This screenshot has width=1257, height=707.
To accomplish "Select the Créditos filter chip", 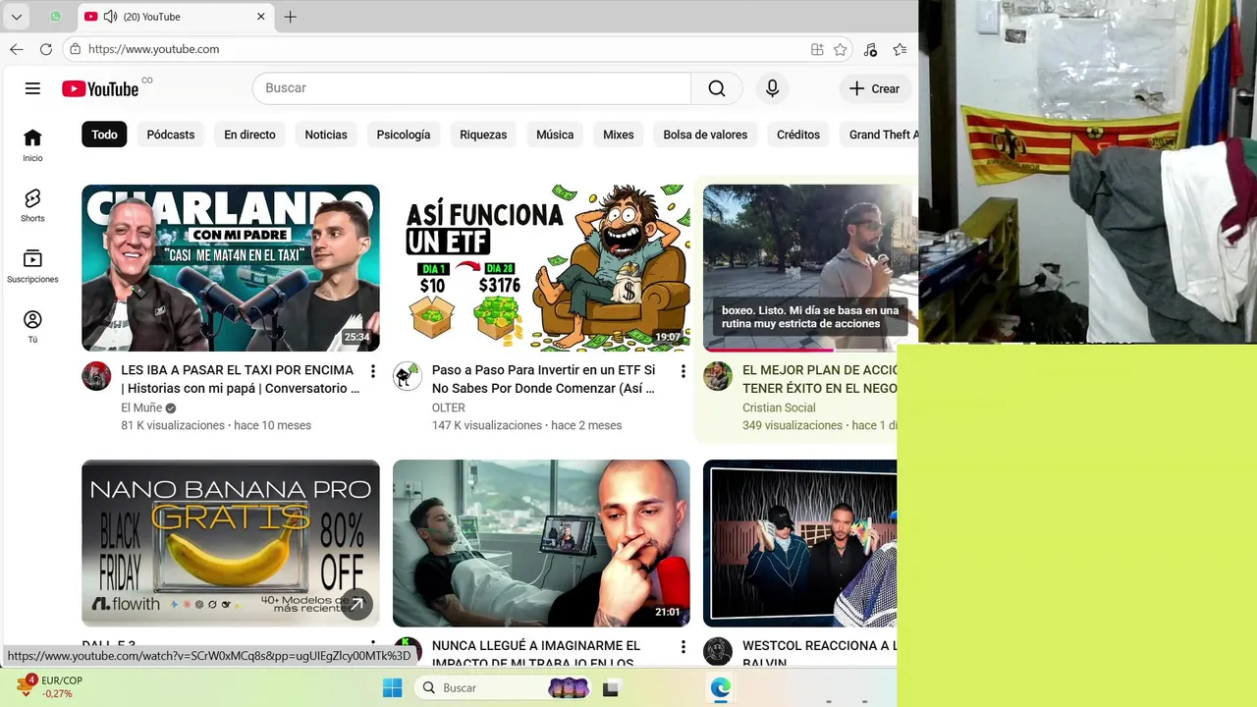I will pyautogui.click(x=798, y=135).
